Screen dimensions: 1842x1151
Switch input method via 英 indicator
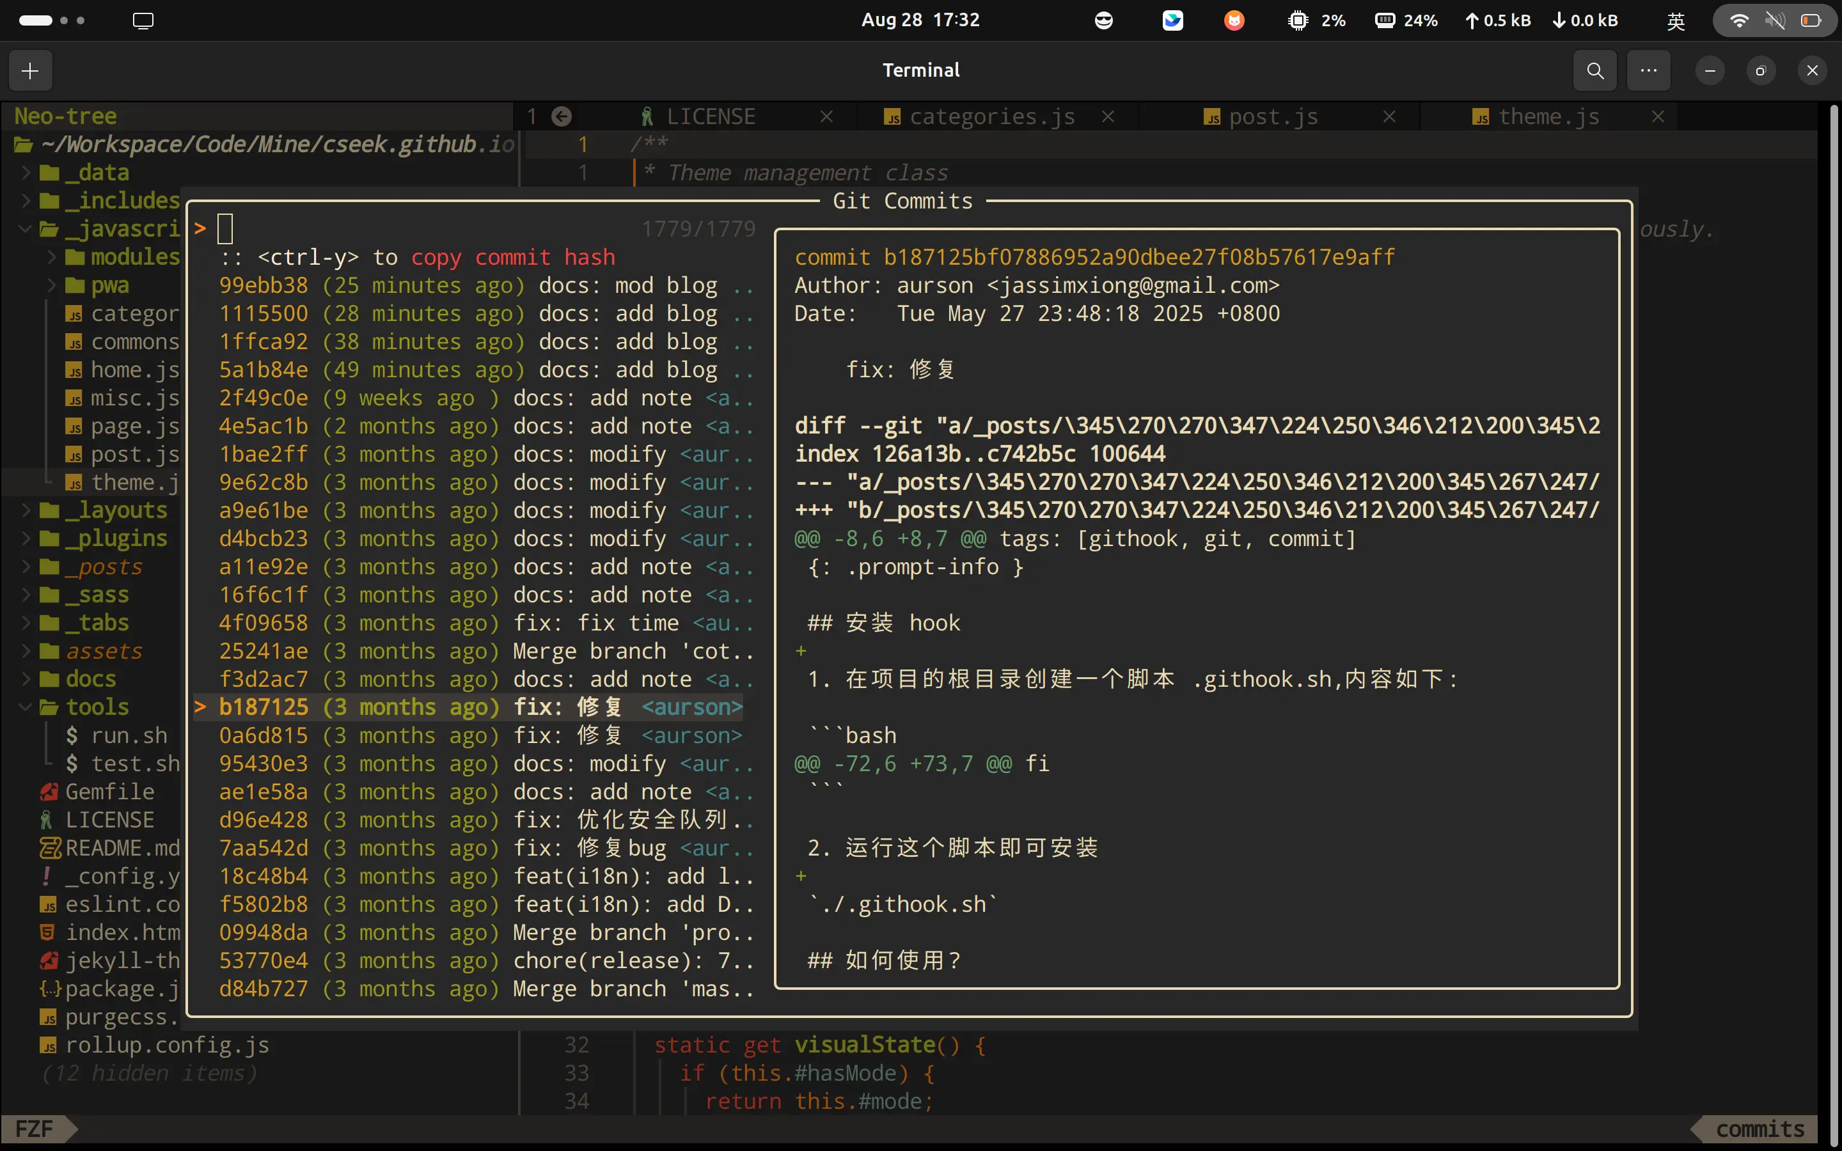[x=1676, y=20]
